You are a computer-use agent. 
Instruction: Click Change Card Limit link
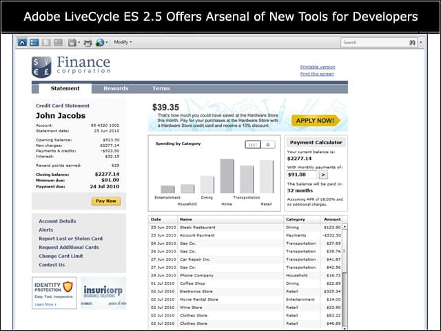pyautogui.click(x=61, y=256)
